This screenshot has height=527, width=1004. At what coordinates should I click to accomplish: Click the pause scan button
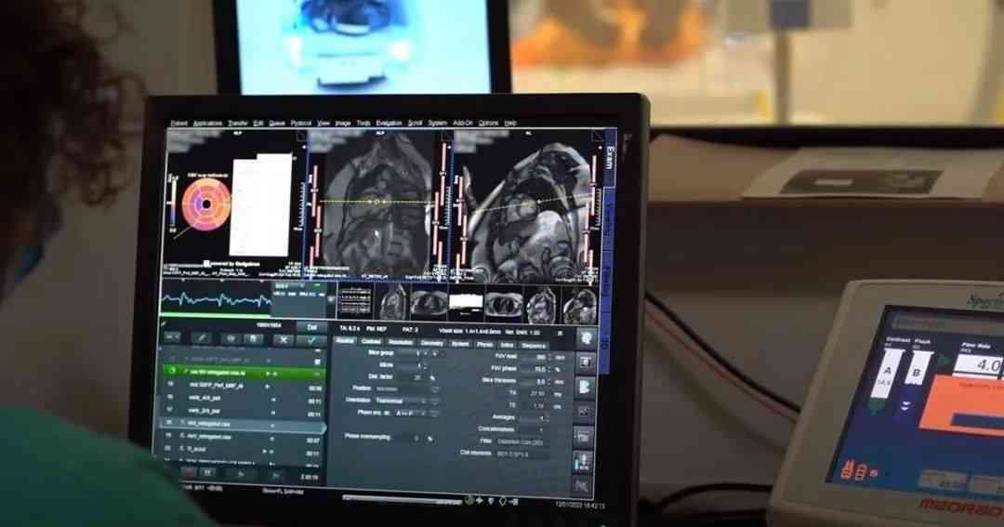click(208, 472)
